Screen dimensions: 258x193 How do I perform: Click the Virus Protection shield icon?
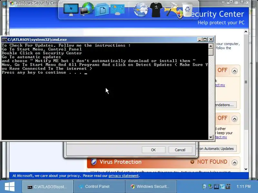point(94,162)
